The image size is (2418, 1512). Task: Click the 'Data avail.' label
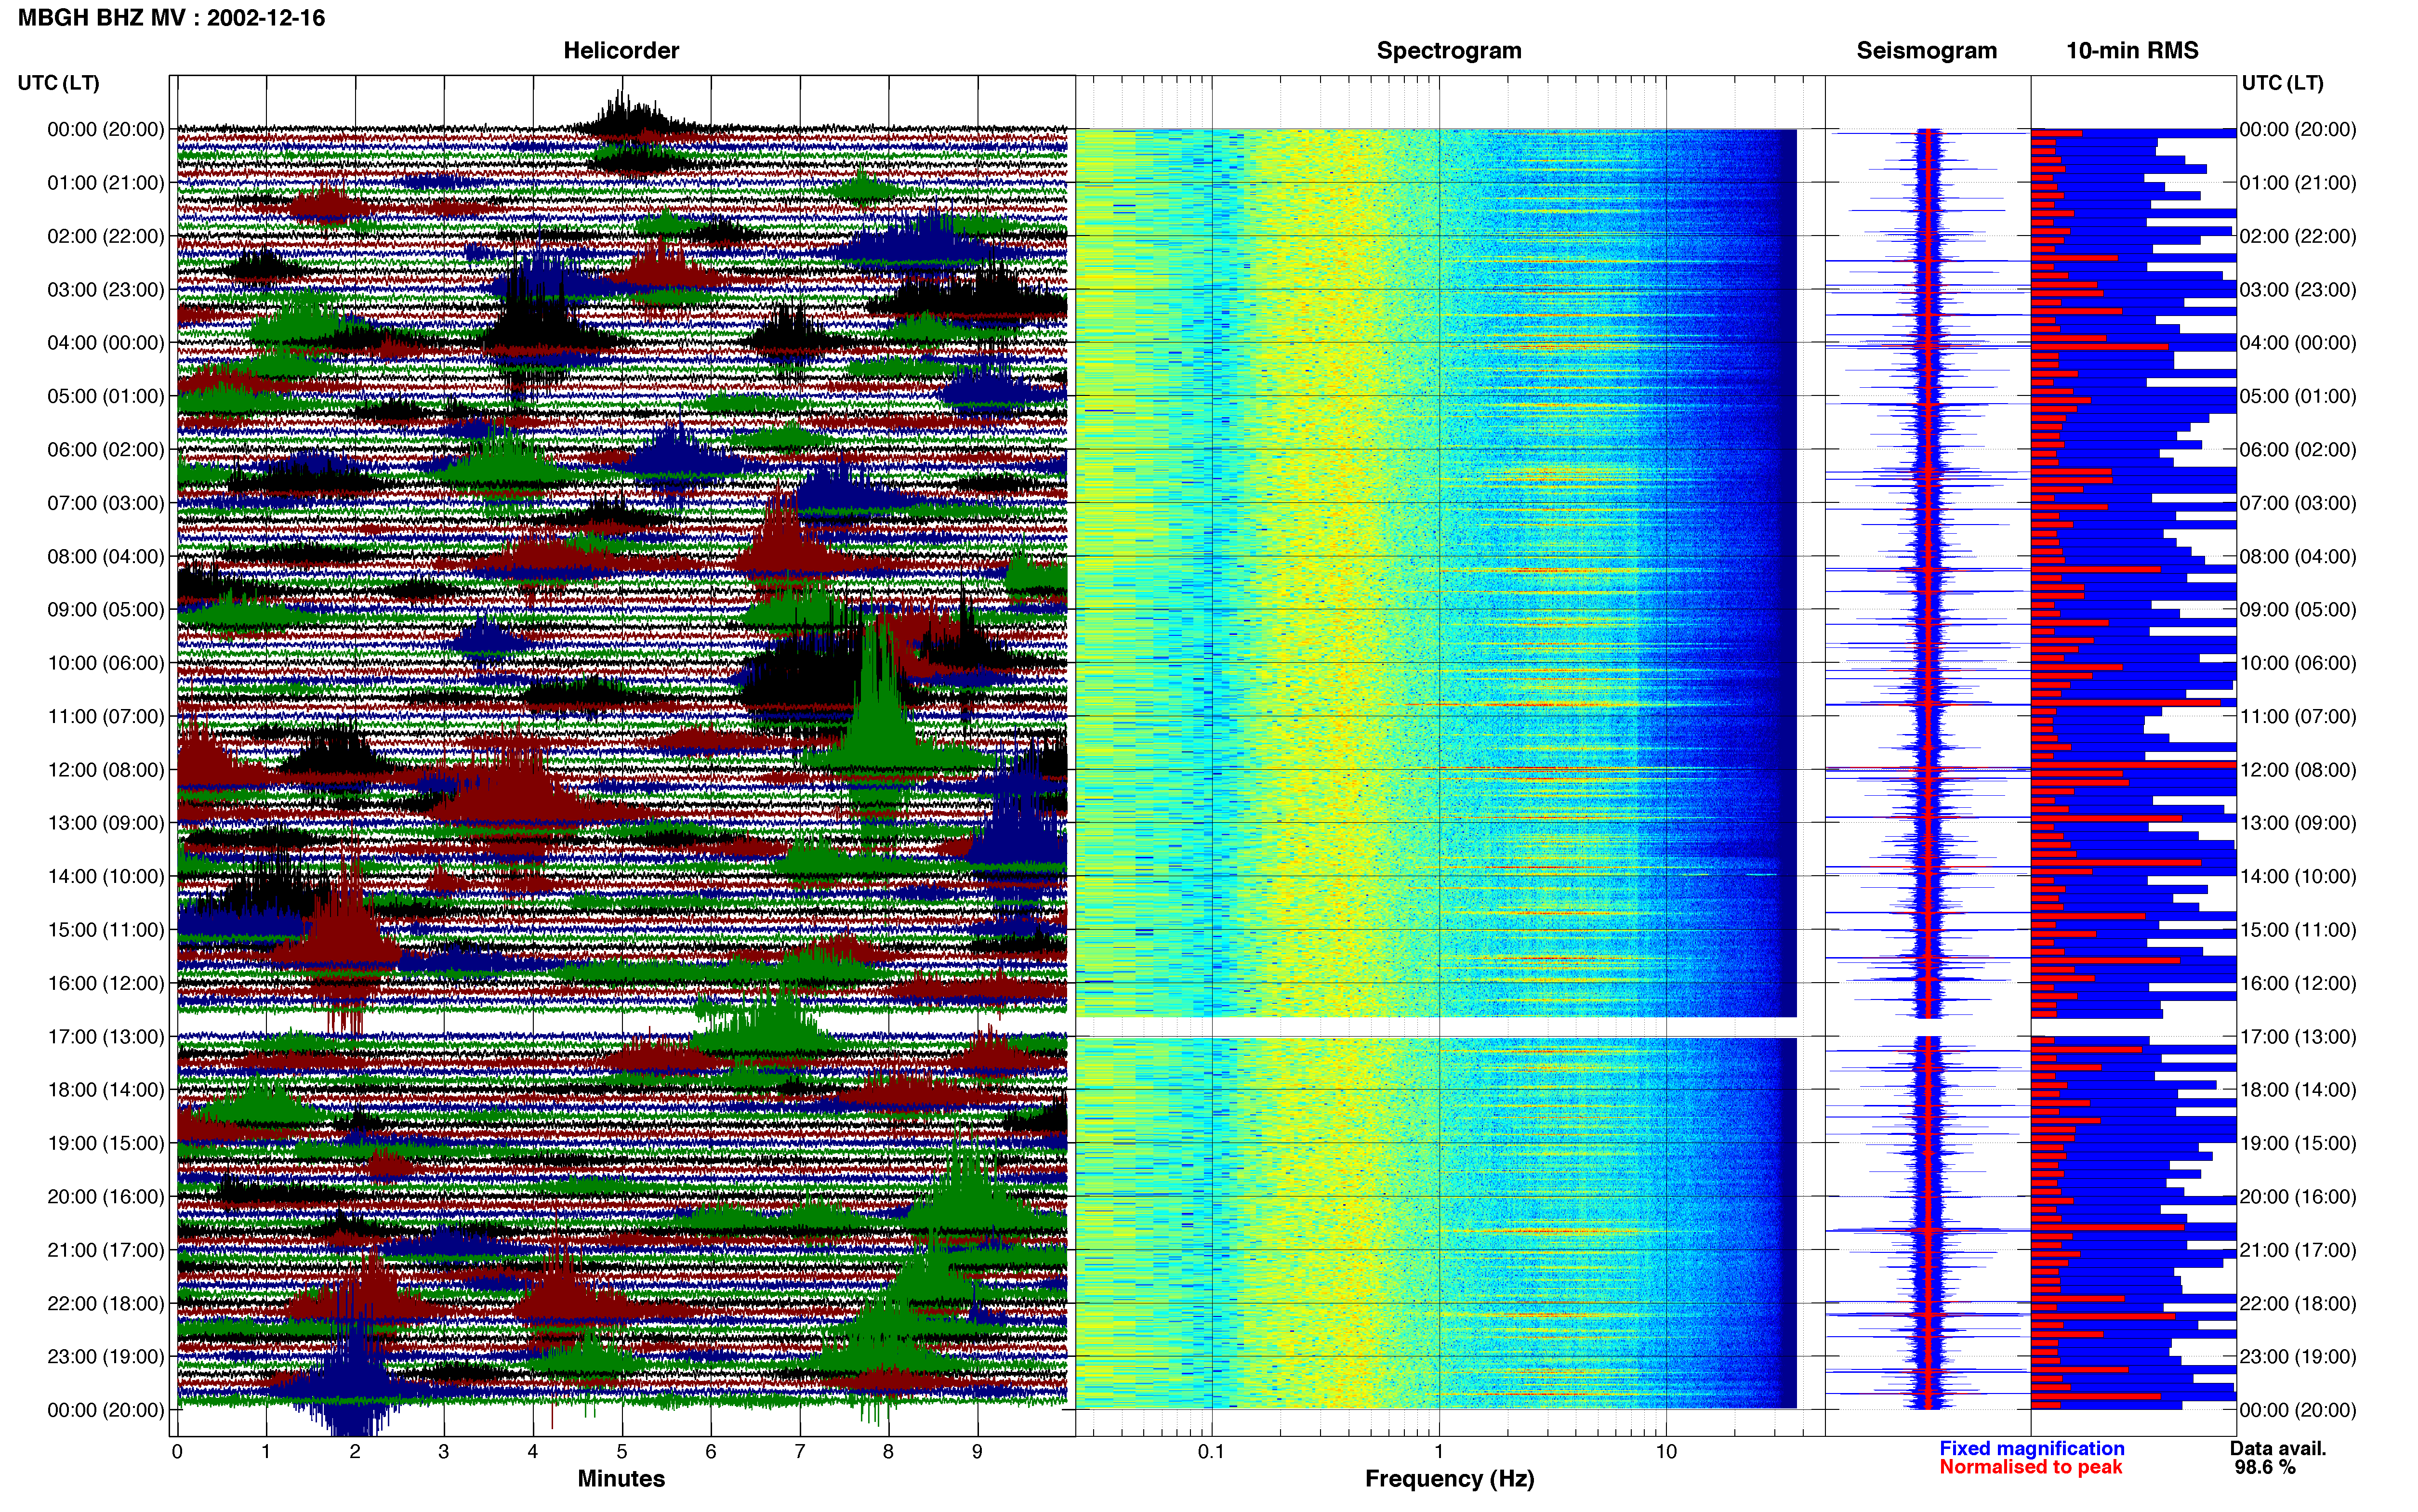pyautogui.click(x=2278, y=1449)
